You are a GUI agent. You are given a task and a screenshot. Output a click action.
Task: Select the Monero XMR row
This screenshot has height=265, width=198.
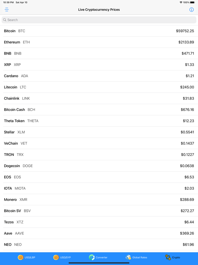99,200
